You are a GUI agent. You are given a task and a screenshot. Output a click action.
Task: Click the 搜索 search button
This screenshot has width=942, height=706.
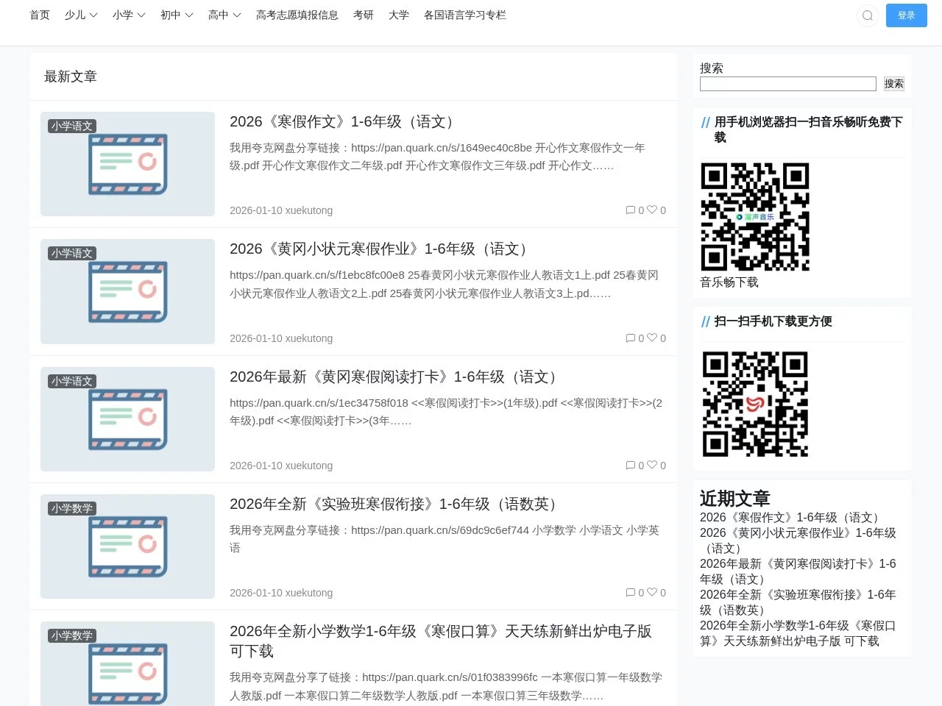click(x=893, y=84)
